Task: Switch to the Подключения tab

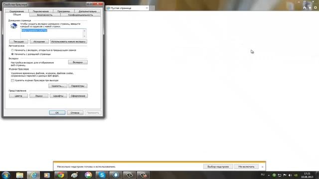Action: (41, 11)
